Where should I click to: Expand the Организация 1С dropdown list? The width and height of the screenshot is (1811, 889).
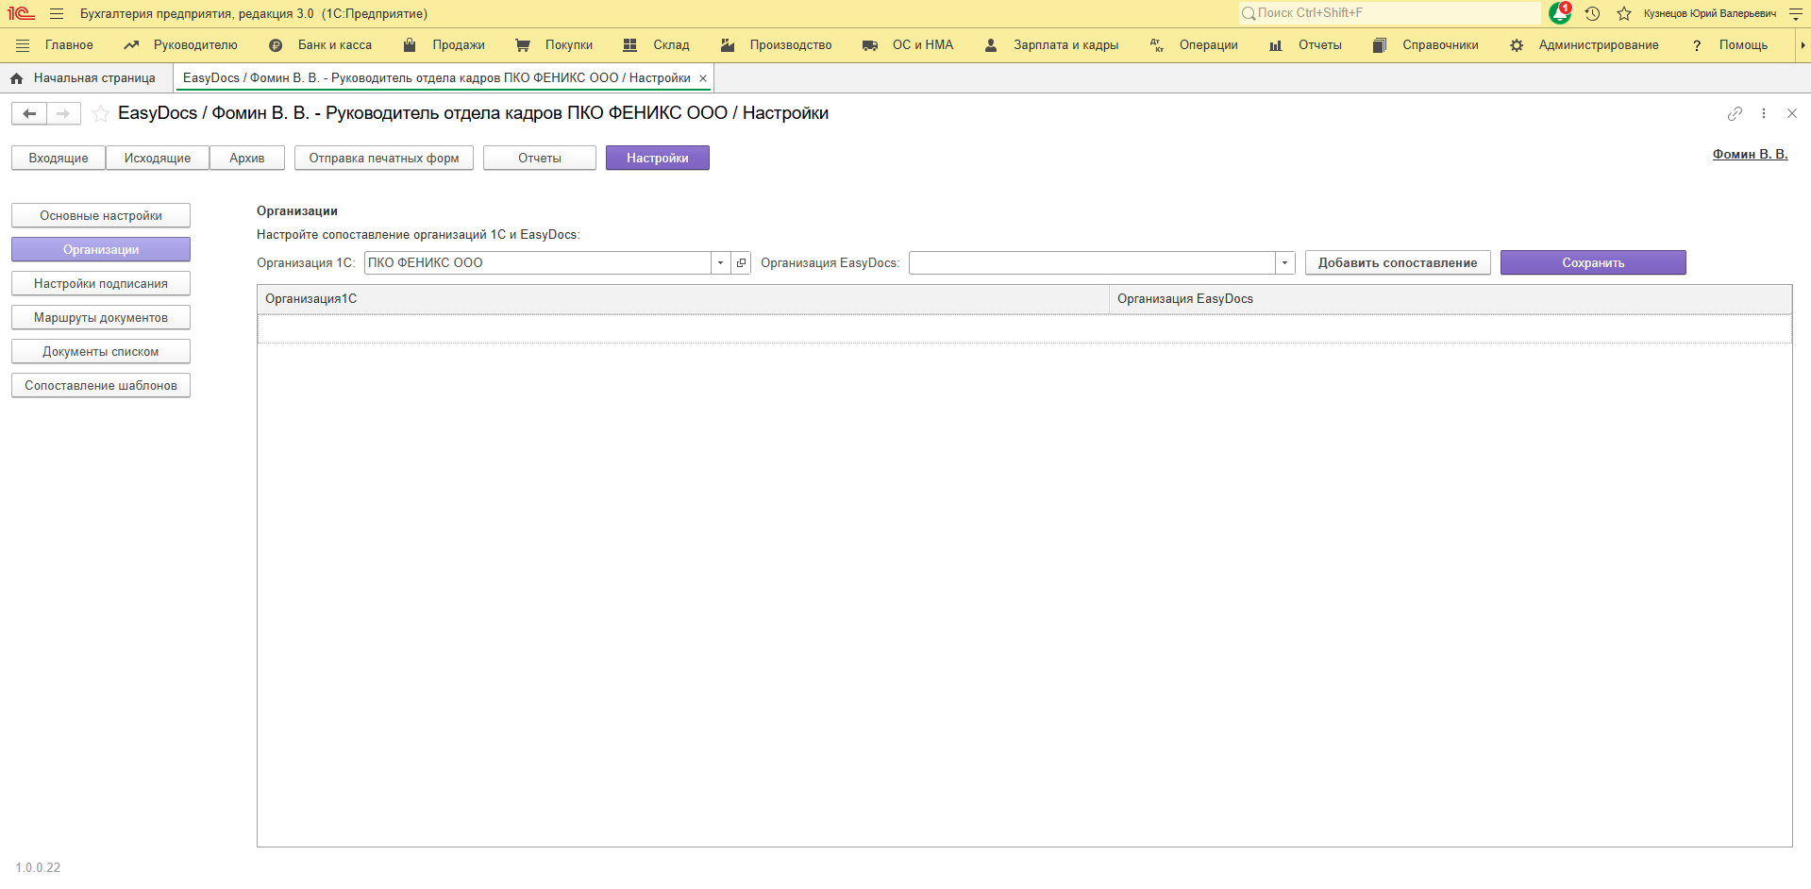tap(720, 263)
